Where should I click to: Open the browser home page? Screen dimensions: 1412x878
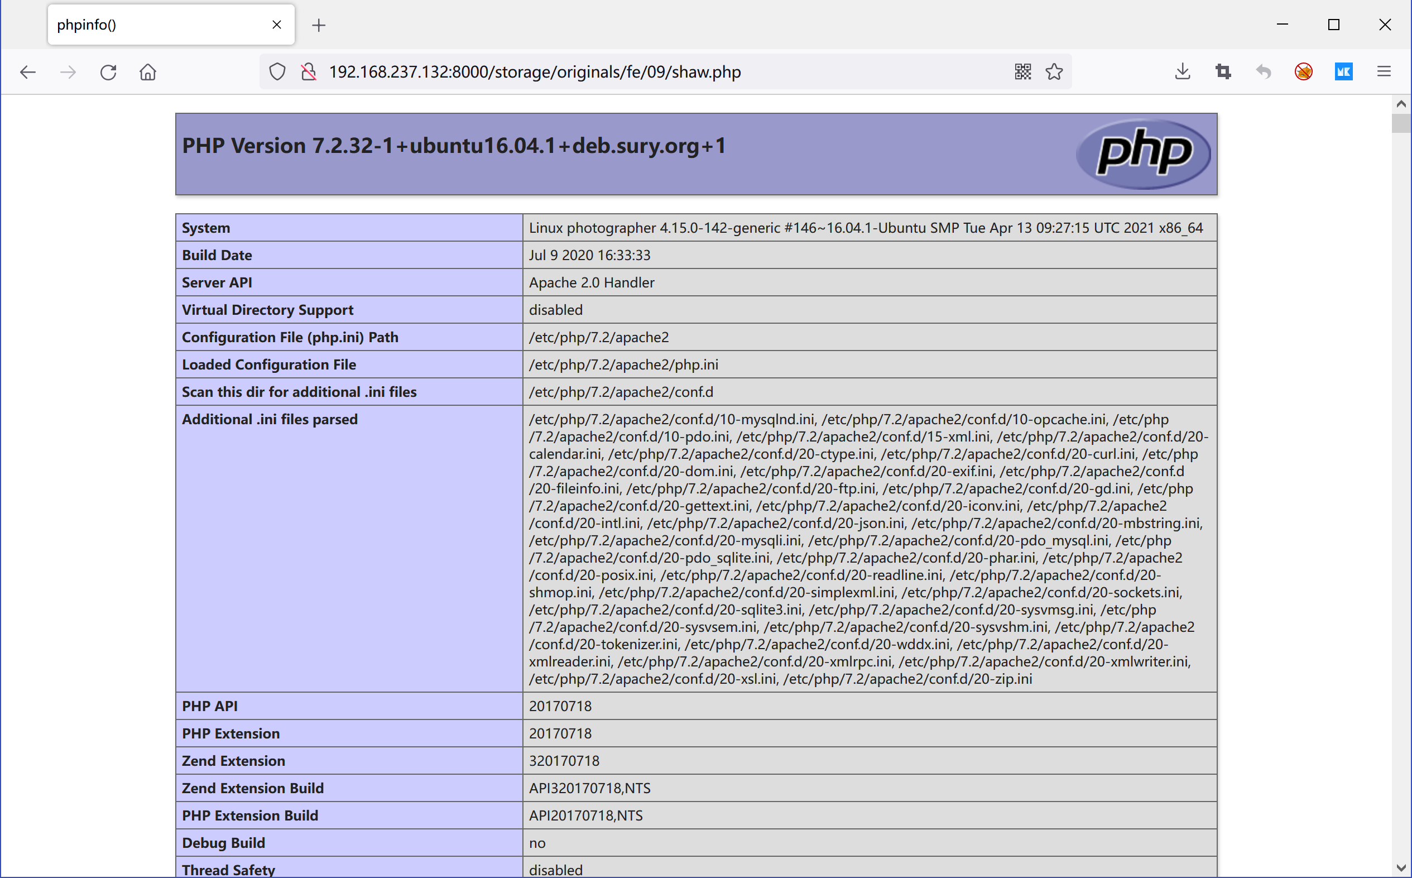coord(148,72)
